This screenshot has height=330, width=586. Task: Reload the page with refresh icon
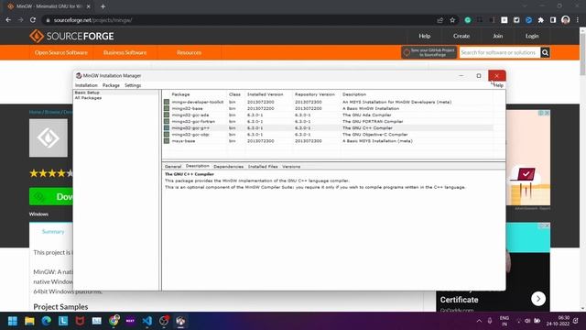(x=33, y=20)
